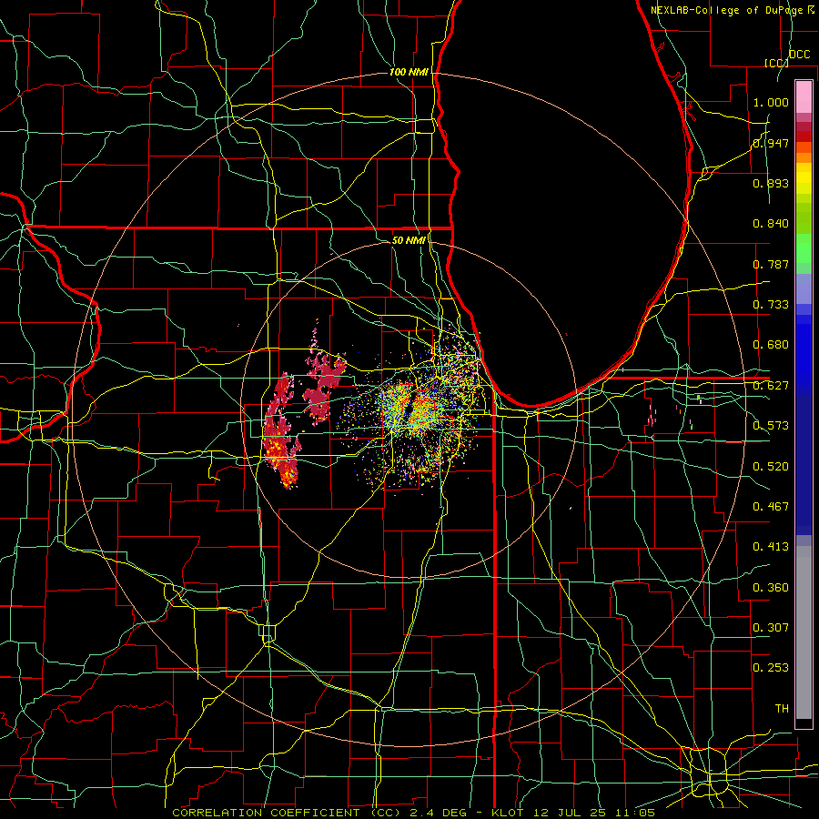Viewport: 819px width, 819px height.
Task: Click the 12 JUL 25 date text
Action: (x=570, y=813)
